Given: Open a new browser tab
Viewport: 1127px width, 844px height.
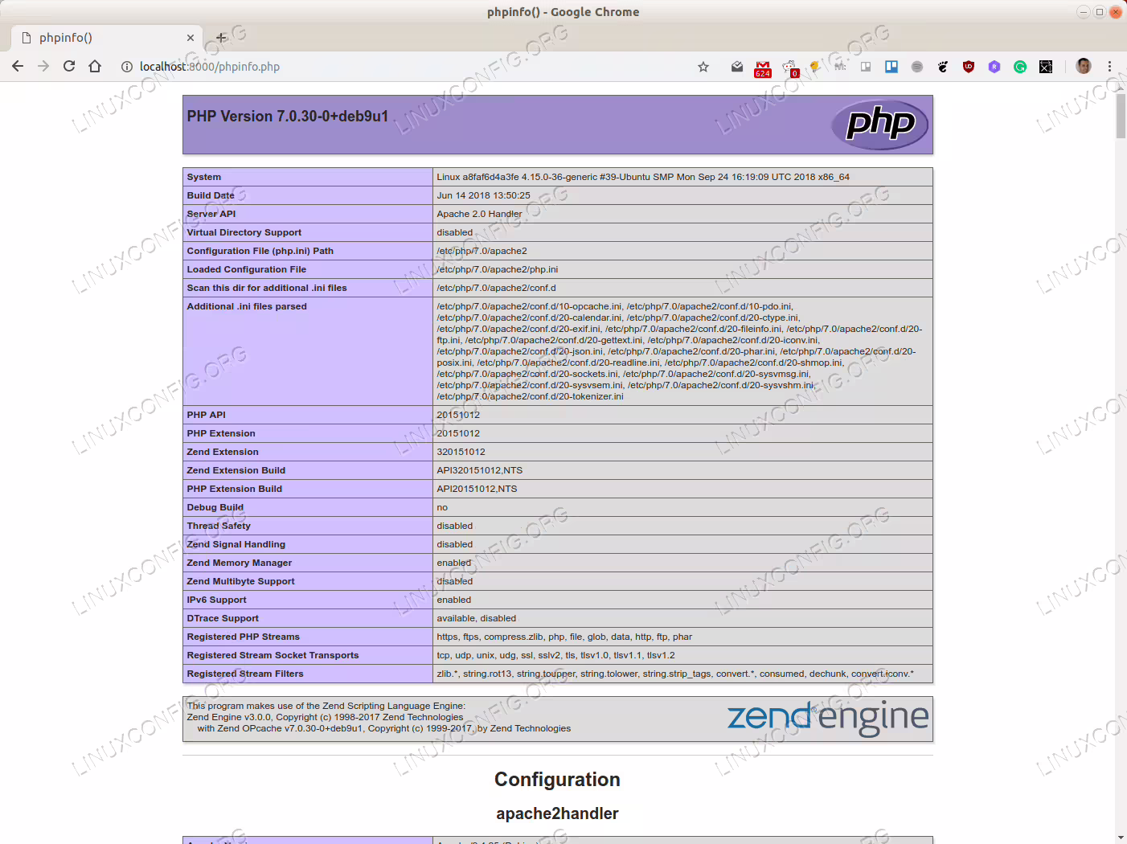Looking at the screenshot, I should tap(221, 38).
